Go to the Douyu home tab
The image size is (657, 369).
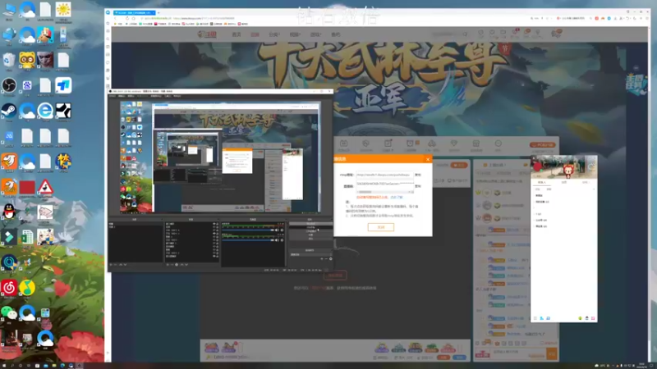(237, 34)
